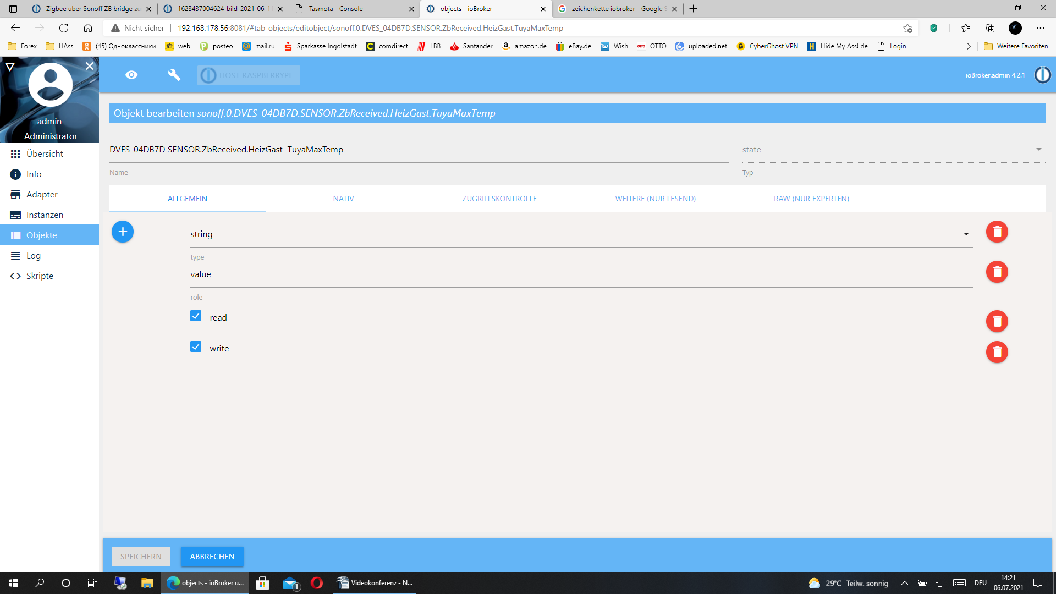Uncheck the read checkbox

click(196, 316)
